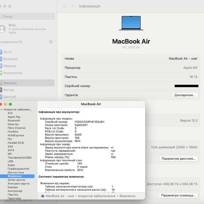This screenshot has width=204, height=204.
Task: Click the MacBook Air - user name value
Action: 183,59
